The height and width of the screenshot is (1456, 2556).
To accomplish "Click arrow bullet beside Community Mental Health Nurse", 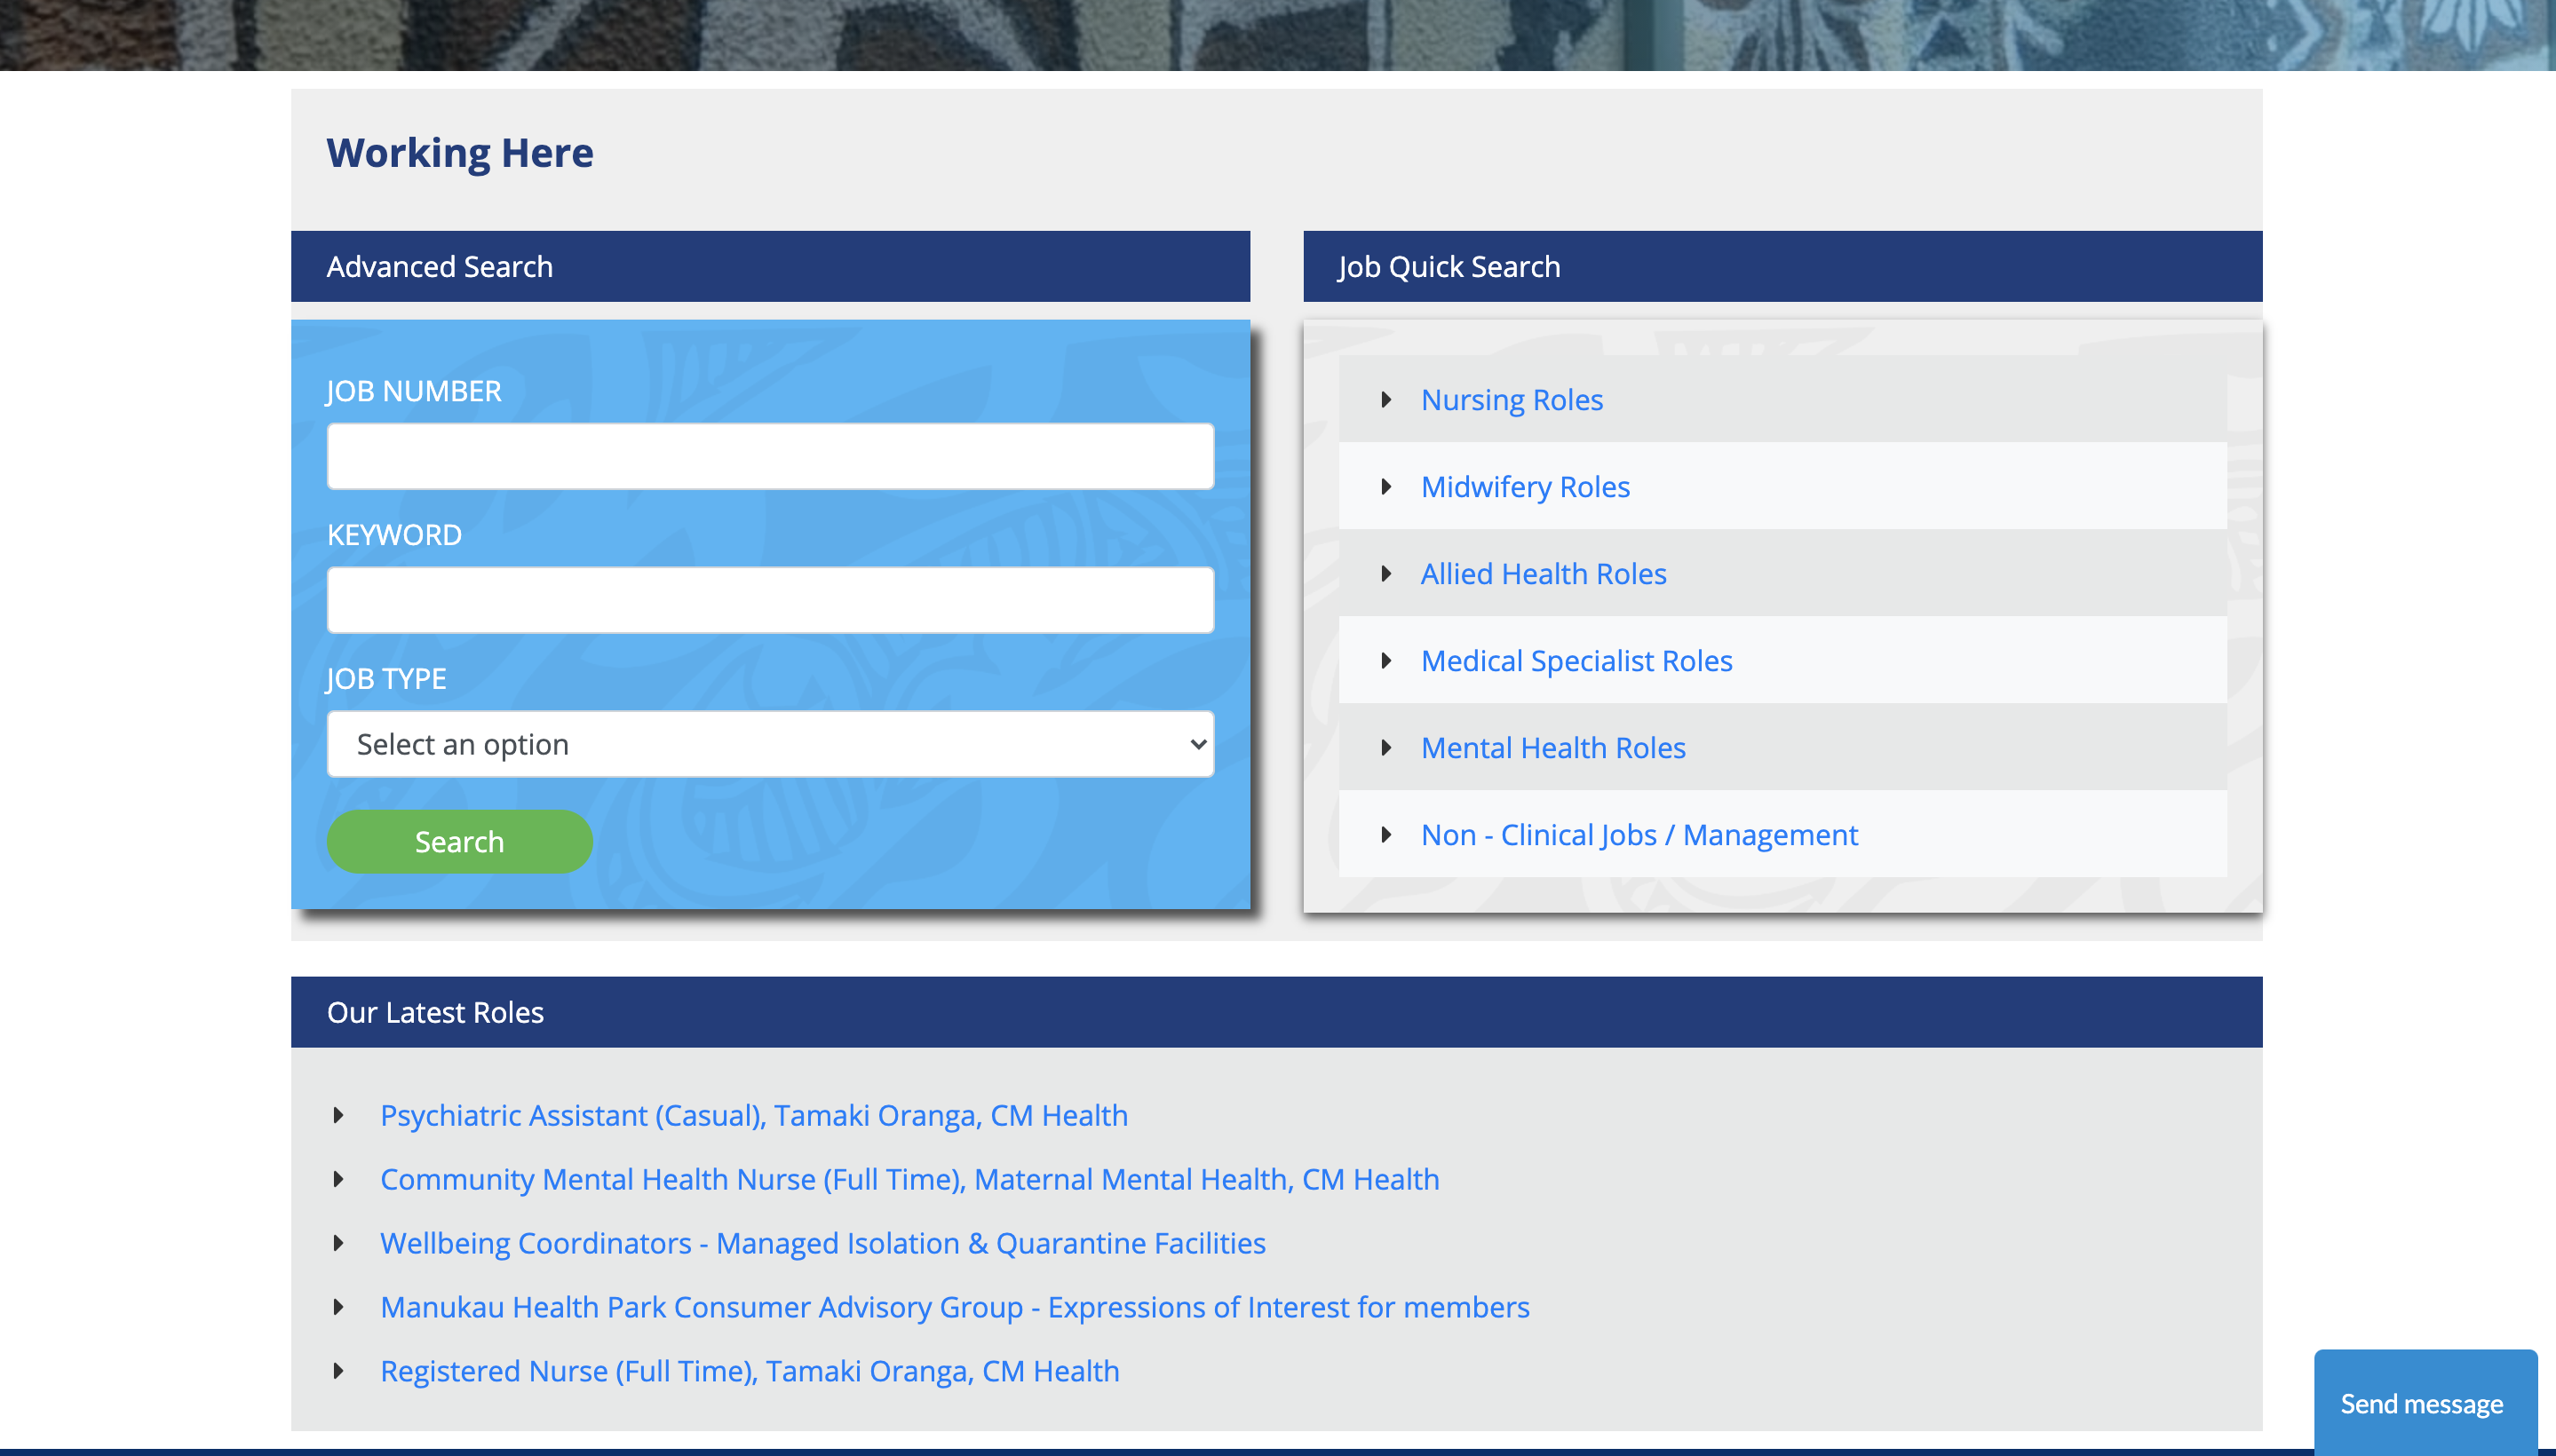I will point(338,1179).
